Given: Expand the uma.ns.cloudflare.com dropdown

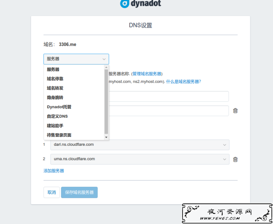Looking at the screenshot, I should 140,159.
